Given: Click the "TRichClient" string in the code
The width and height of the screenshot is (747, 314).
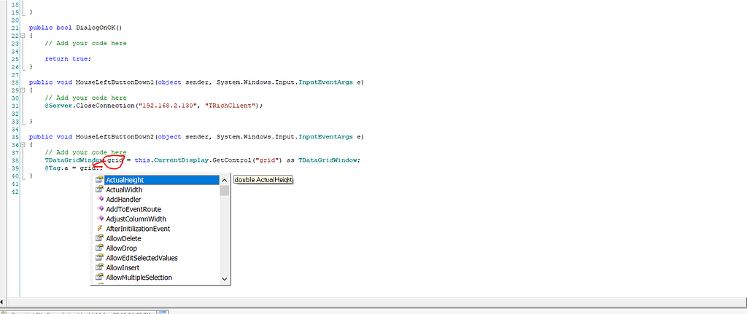Looking at the screenshot, I should pos(235,106).
